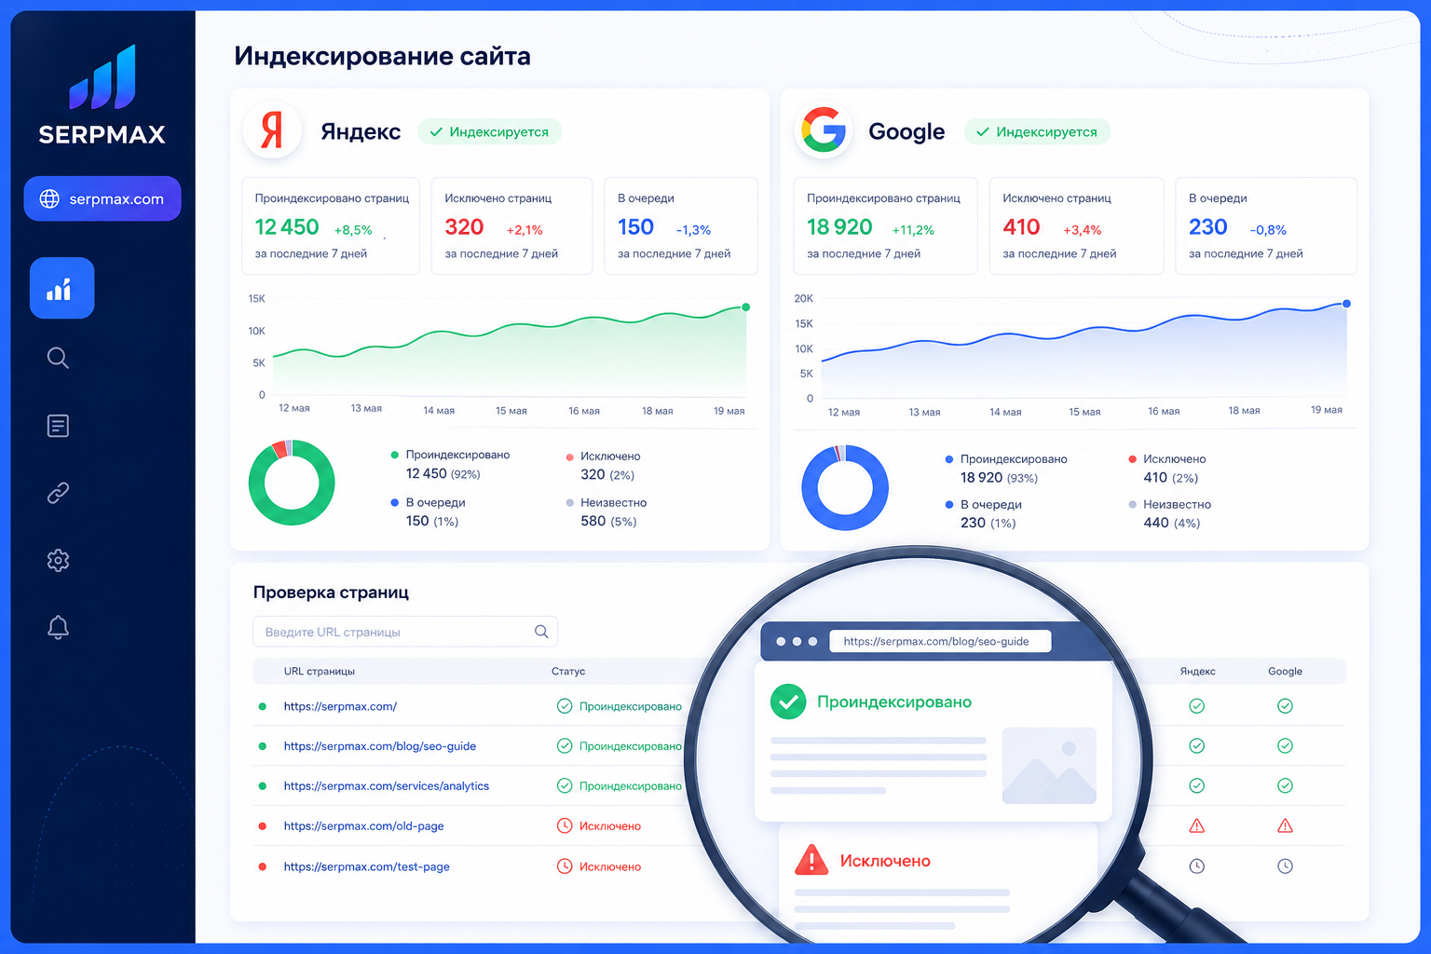1431x954 pixels.
Task: Click Google clock icon for test-page row
Action: pos(1285,866)
